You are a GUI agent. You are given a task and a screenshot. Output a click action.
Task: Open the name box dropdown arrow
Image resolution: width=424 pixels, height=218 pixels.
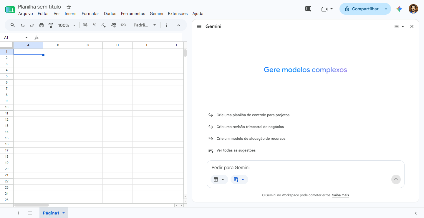click(x=26, y=38)
